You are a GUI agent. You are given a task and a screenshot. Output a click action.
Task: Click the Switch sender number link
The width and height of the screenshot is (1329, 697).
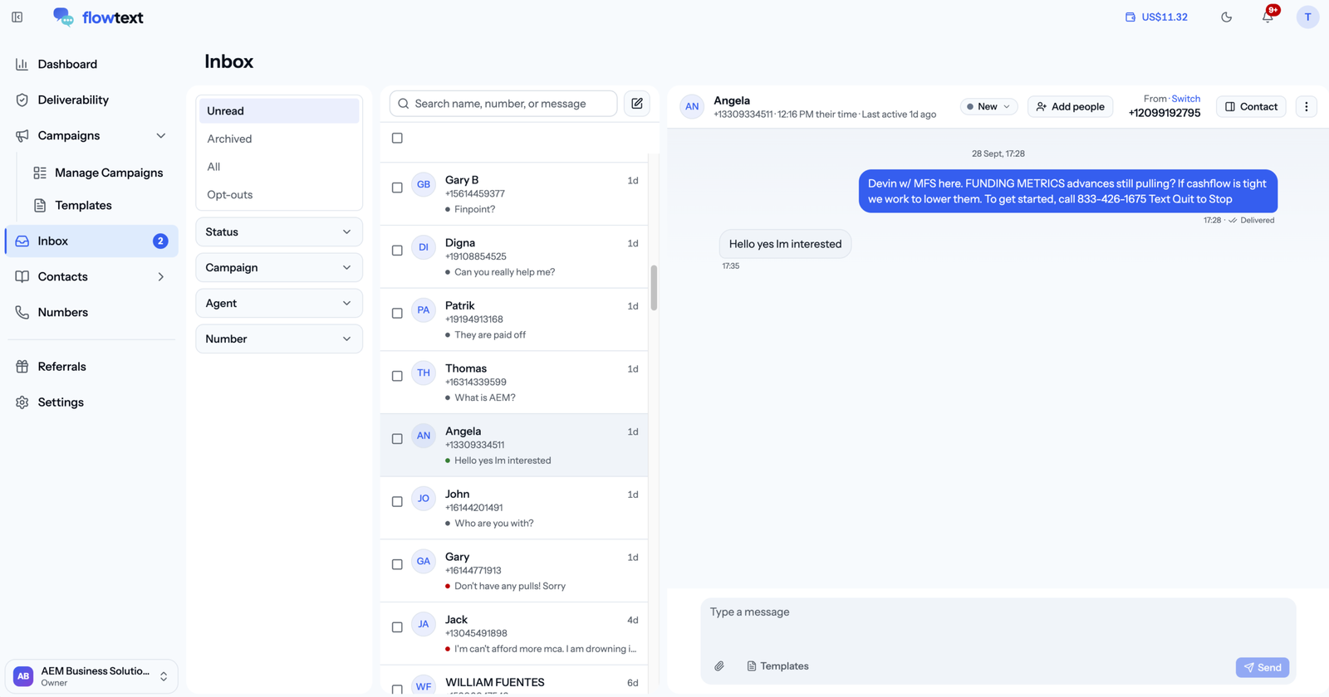pyautogui.click(x=1185, y=99)
